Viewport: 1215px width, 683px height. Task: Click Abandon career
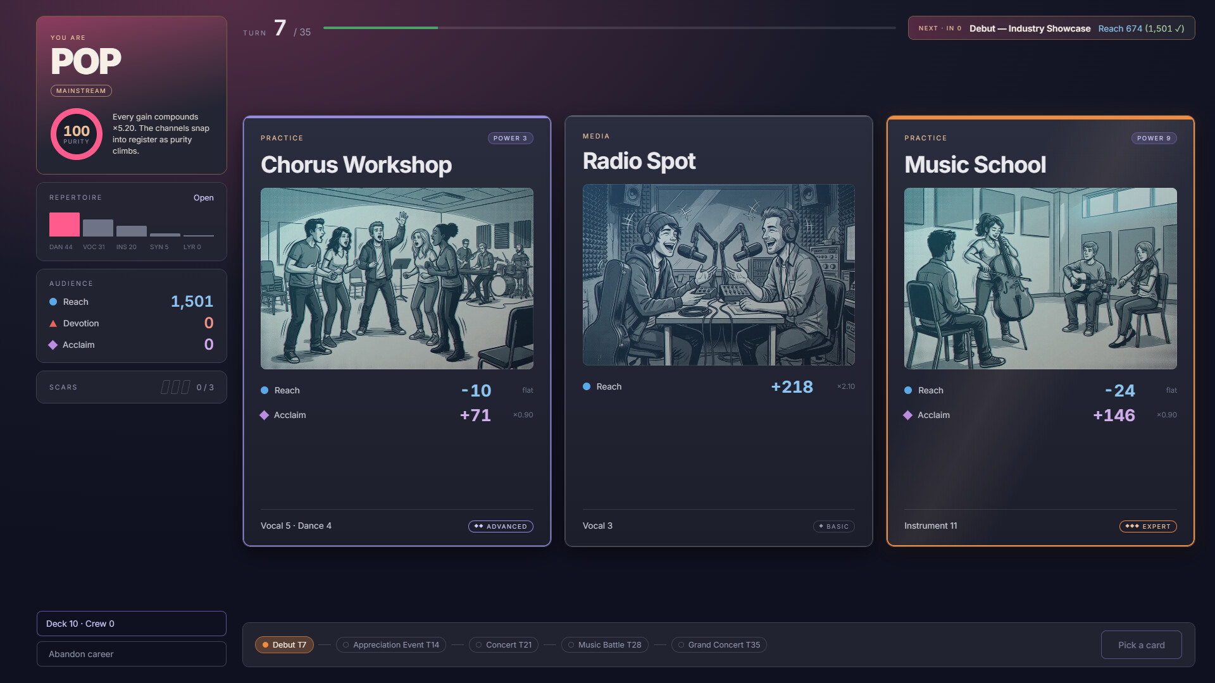[132, 654]
